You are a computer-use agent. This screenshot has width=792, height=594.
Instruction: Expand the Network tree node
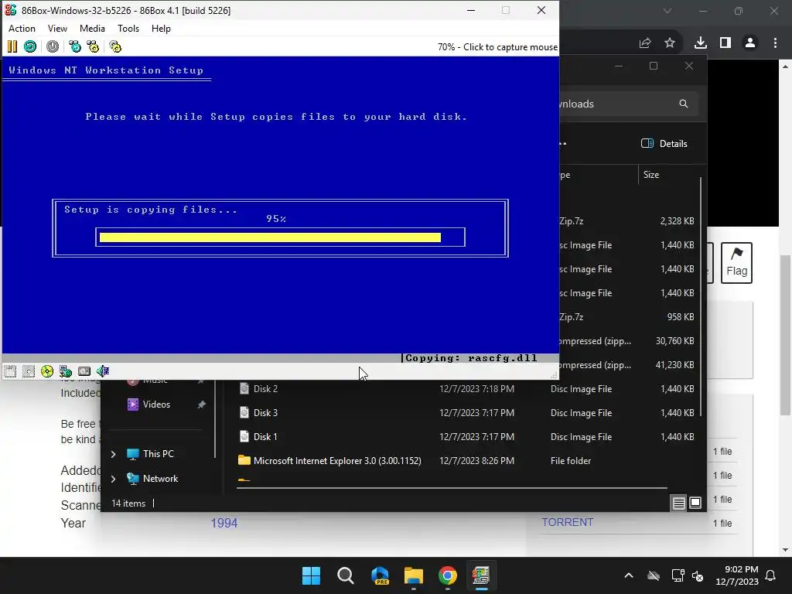pyautogui.click(x=113, y=479)
